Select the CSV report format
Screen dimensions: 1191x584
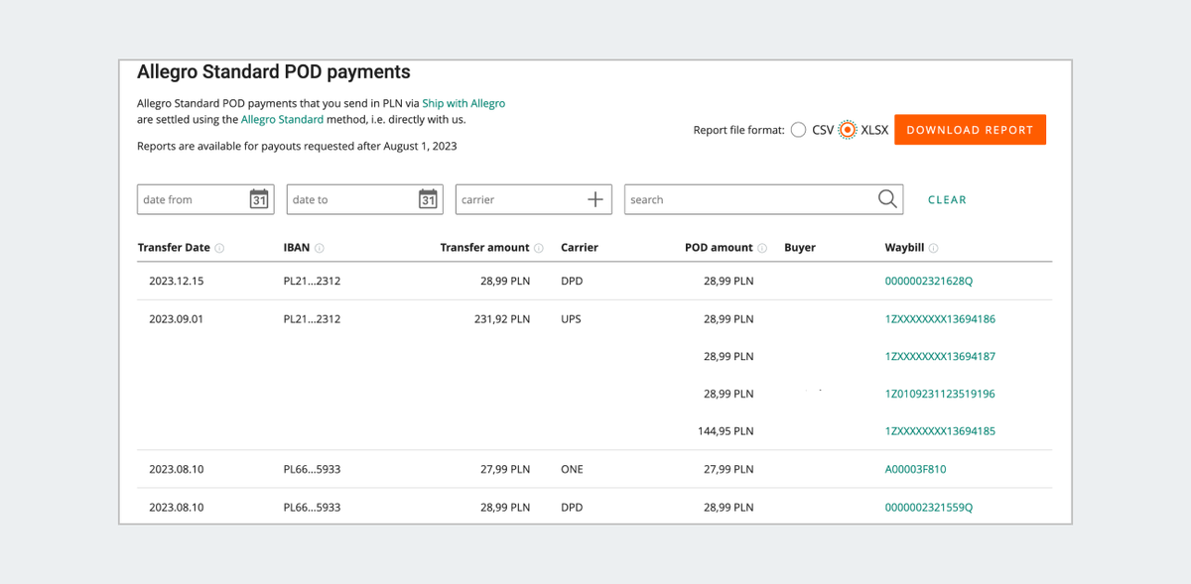point(799,130)
